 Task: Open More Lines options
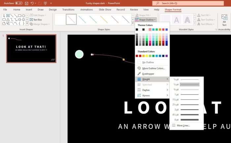(x=186, y=126)
